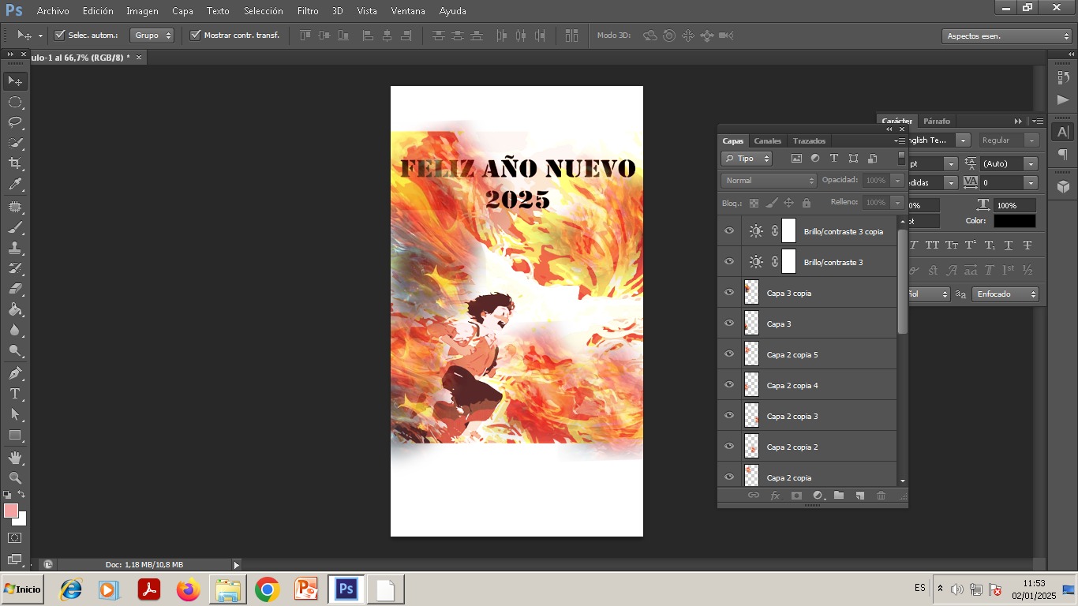Hide Capa 3 layer visibility eye
Image resolution: width=1078 pixels, height=606 pixels.
[x=729, y=324]
